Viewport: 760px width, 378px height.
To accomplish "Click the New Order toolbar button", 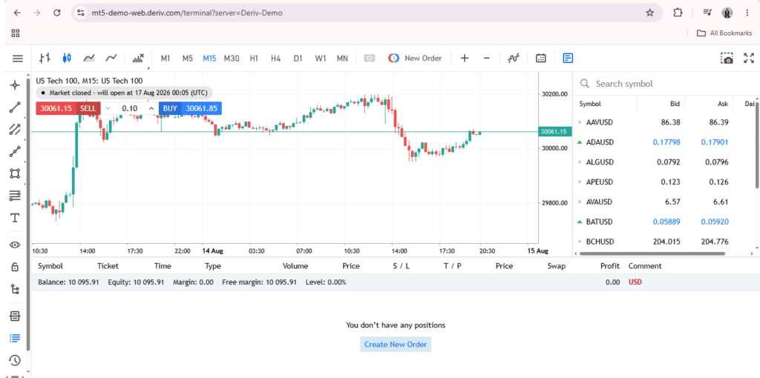I will click(415, 58).
